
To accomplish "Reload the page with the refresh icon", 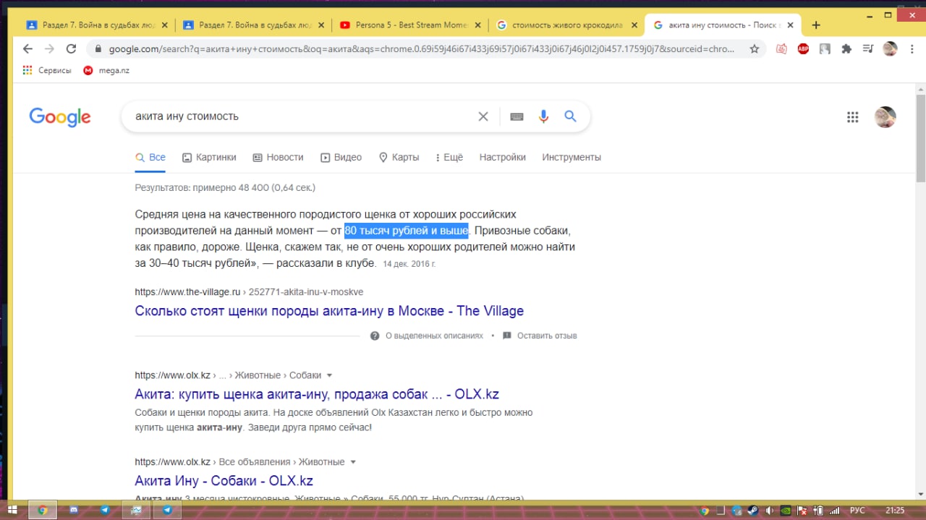I will 71,48.
